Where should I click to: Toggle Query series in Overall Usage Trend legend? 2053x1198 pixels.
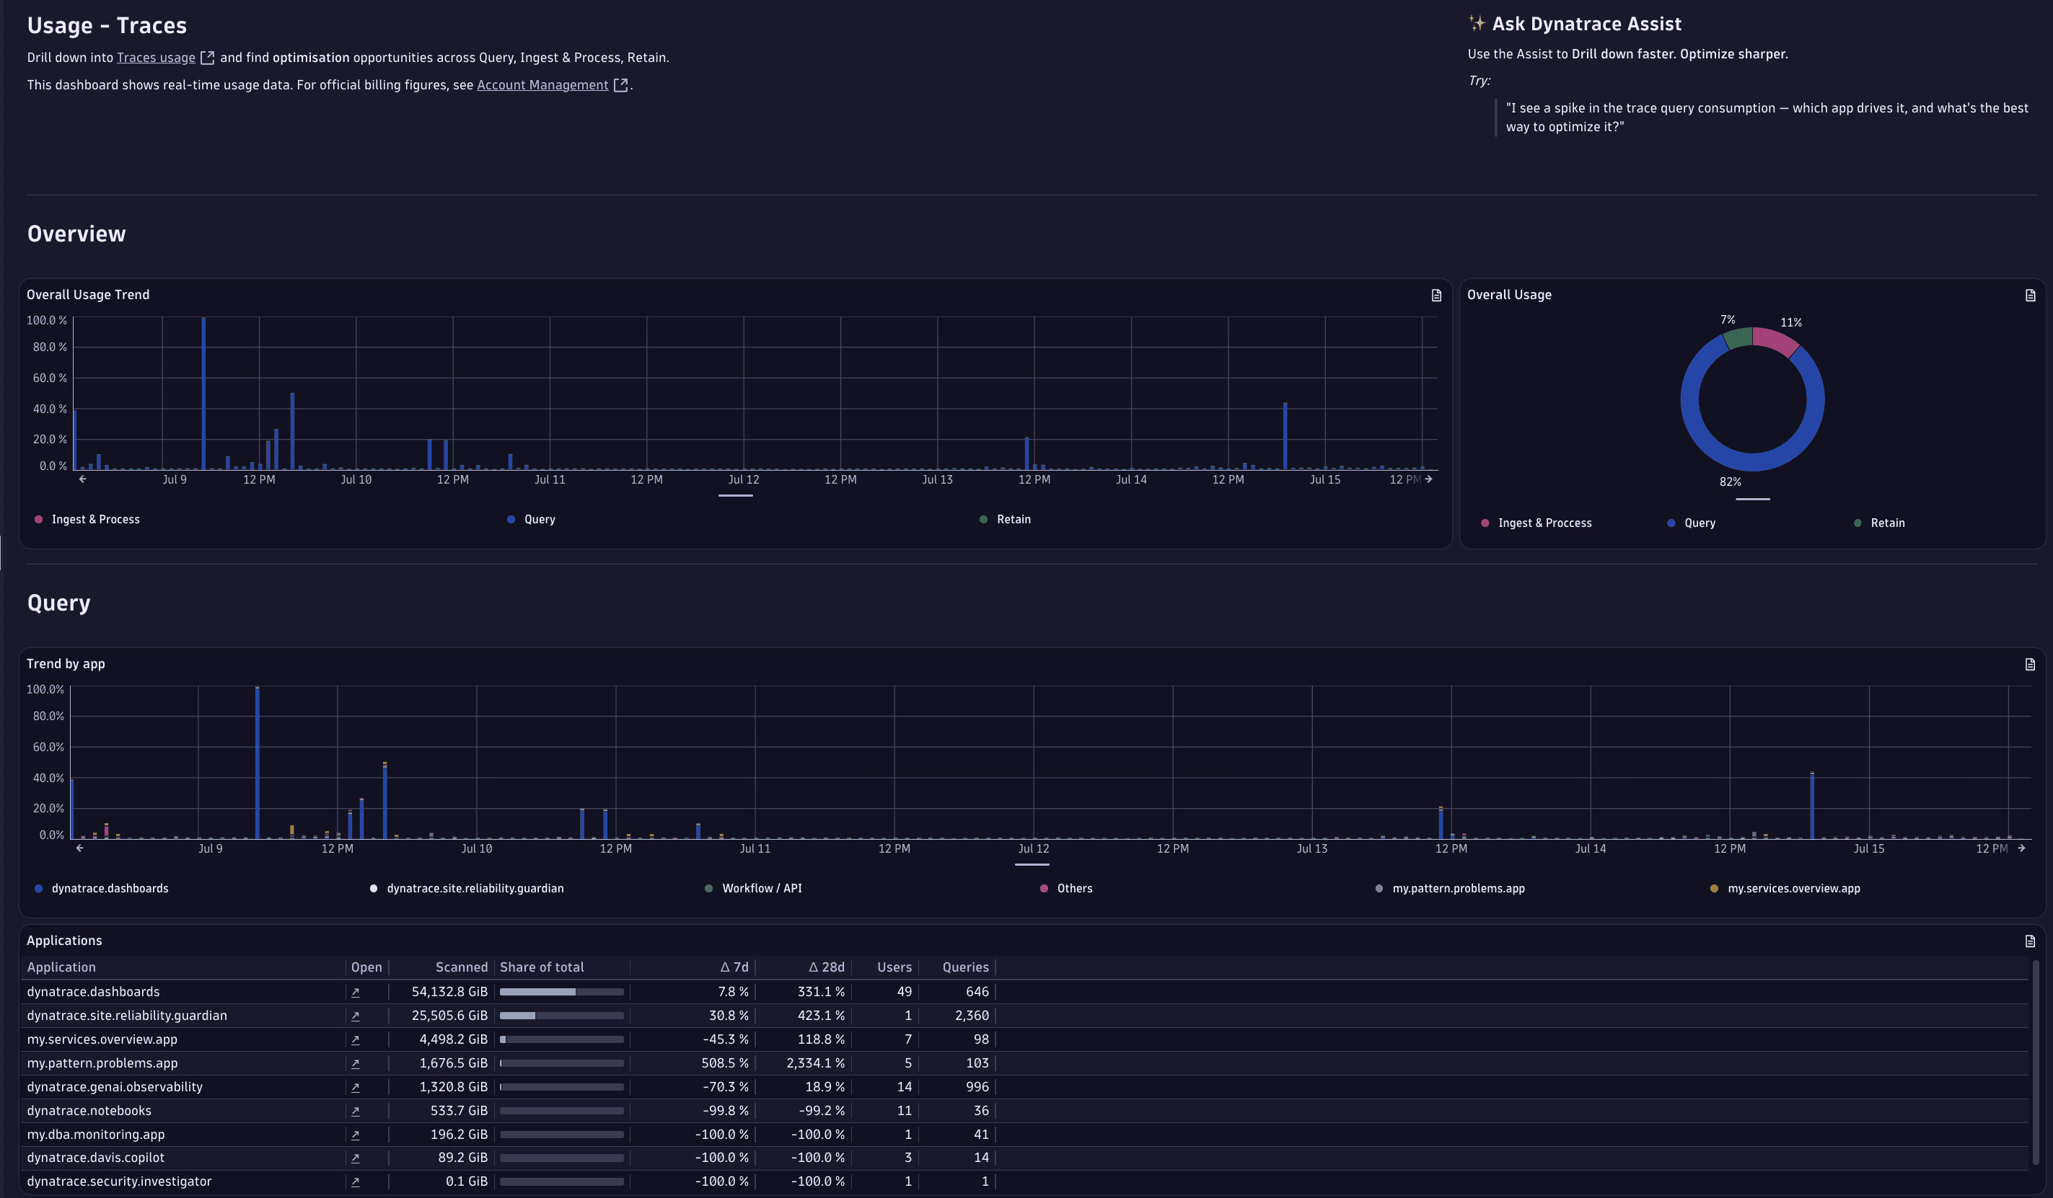coord(531,519)
